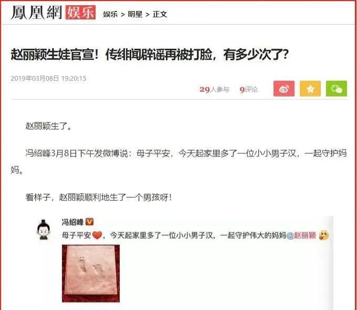Open the 29人参与 participation link
357x310 pixels.
tap(214, 90)
